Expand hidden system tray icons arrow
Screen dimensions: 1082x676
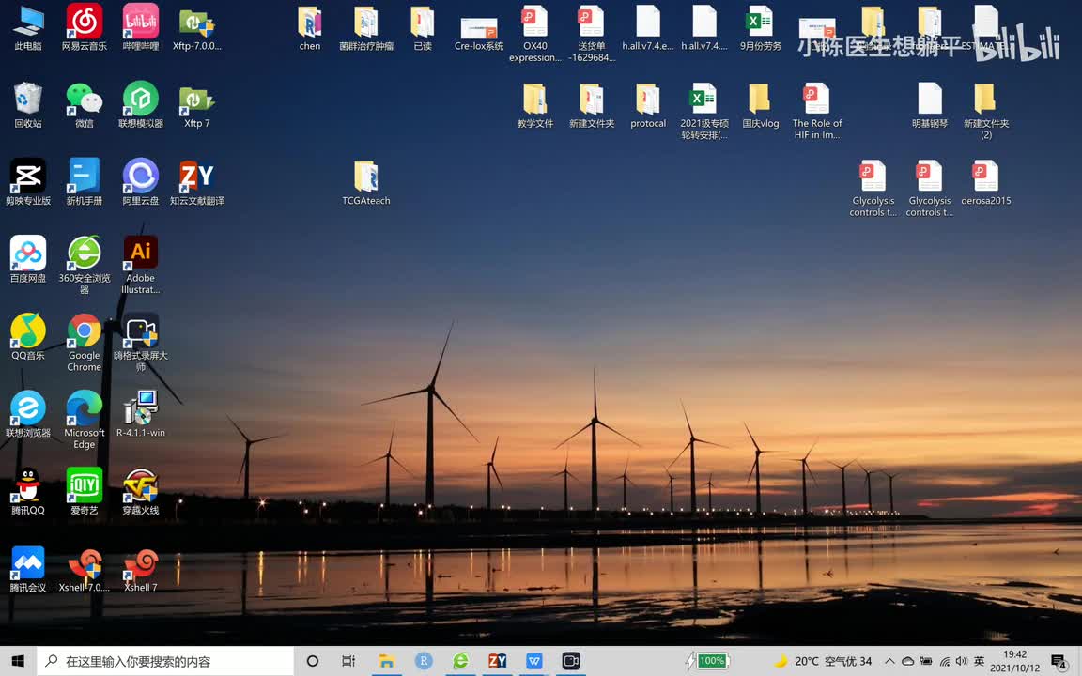click(889, 661)
